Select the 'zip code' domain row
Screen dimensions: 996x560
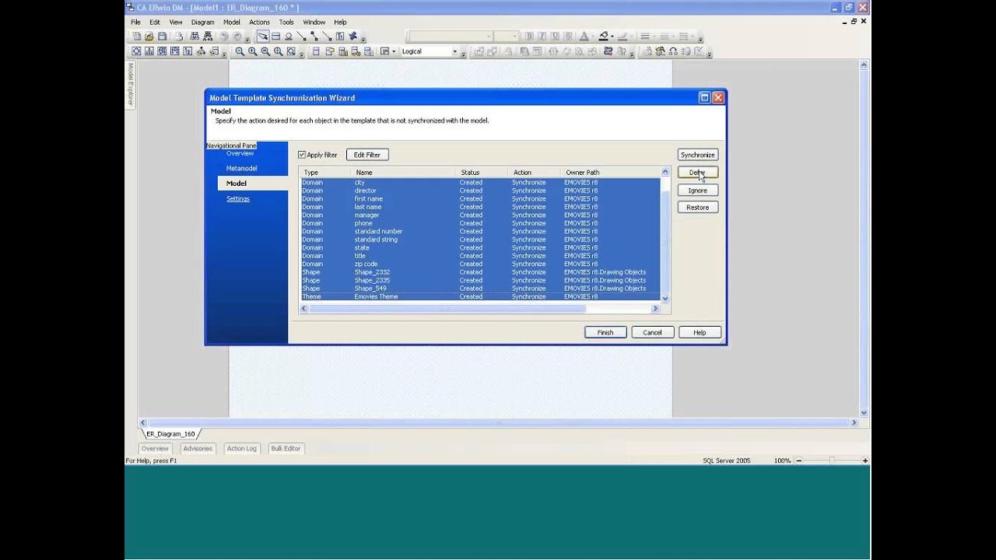tap(480, 264)
